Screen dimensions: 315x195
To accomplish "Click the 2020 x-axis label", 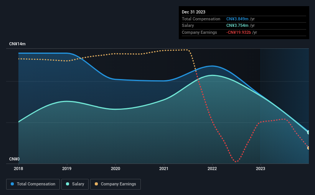I will [x=115, y=169].
